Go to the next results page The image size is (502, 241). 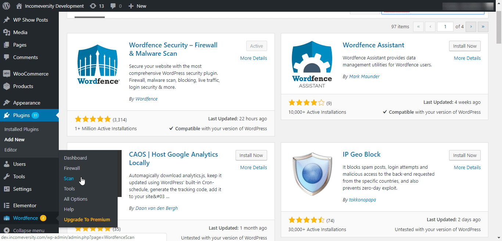(x=471, y=26)
